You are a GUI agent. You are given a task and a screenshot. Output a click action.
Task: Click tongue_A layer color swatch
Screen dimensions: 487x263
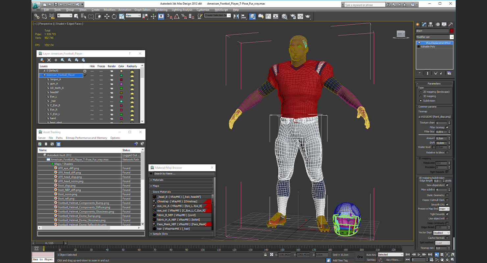(121, 79)
